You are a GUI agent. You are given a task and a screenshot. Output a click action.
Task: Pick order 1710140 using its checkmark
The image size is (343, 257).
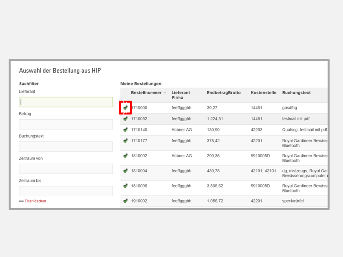125,130
